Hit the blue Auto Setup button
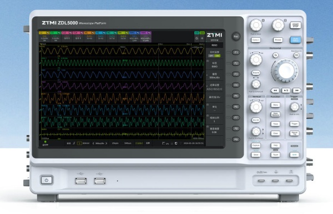 point(295,40)
